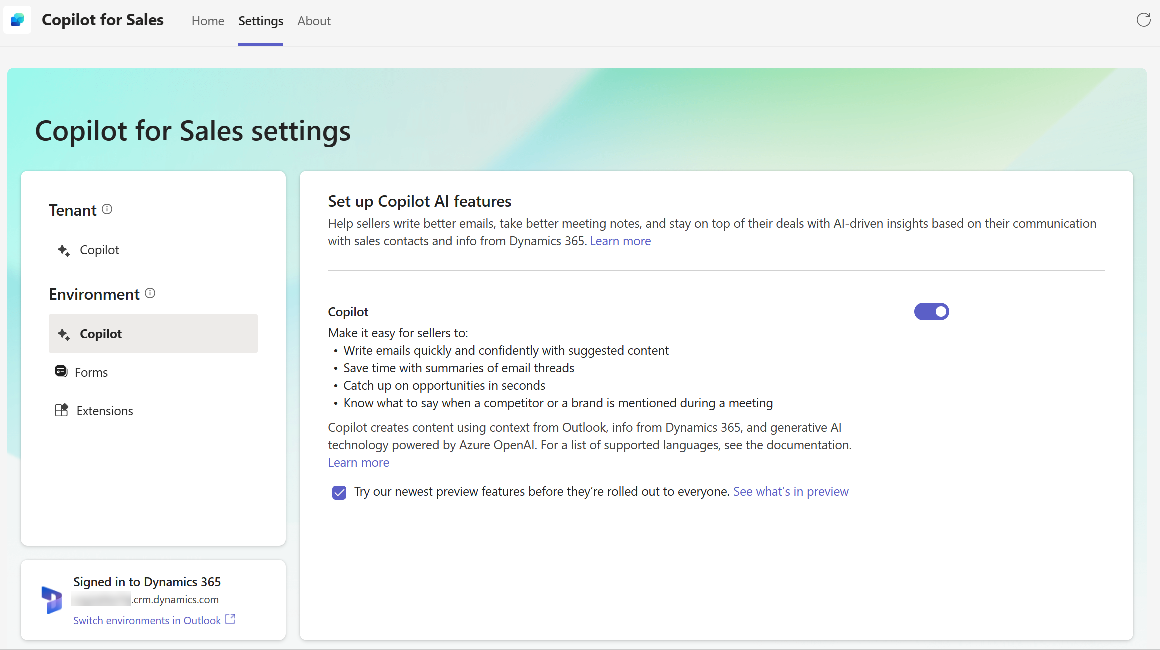1160x650 pixels.
Task: Click the Tenant section label
Action: click(x=73, y=209)
